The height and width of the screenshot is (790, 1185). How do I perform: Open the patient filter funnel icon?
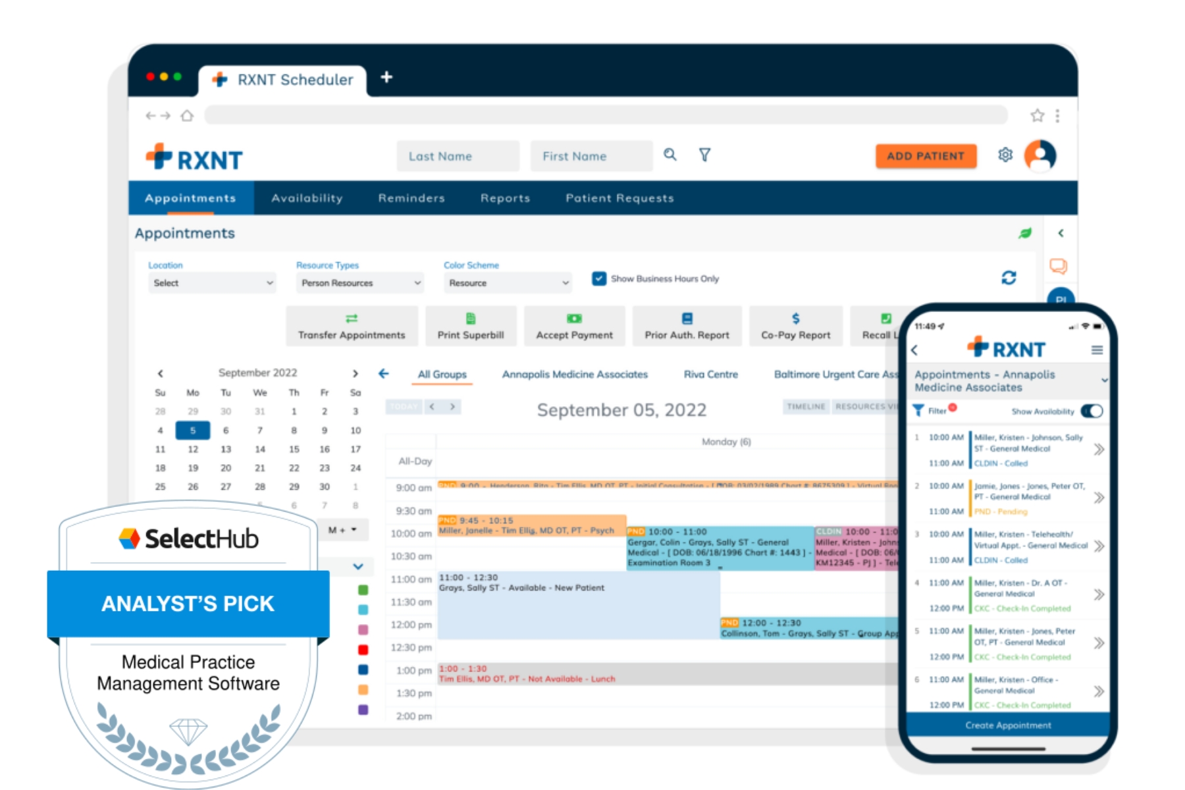coord(704,155)
